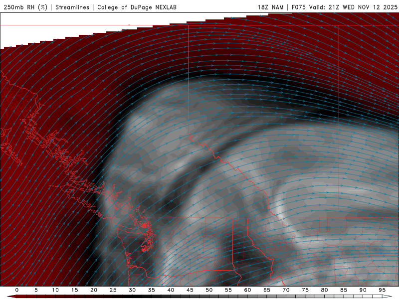Click the colorbar label "55"
This screenshot has height=299, width=399.
point(228,290)
